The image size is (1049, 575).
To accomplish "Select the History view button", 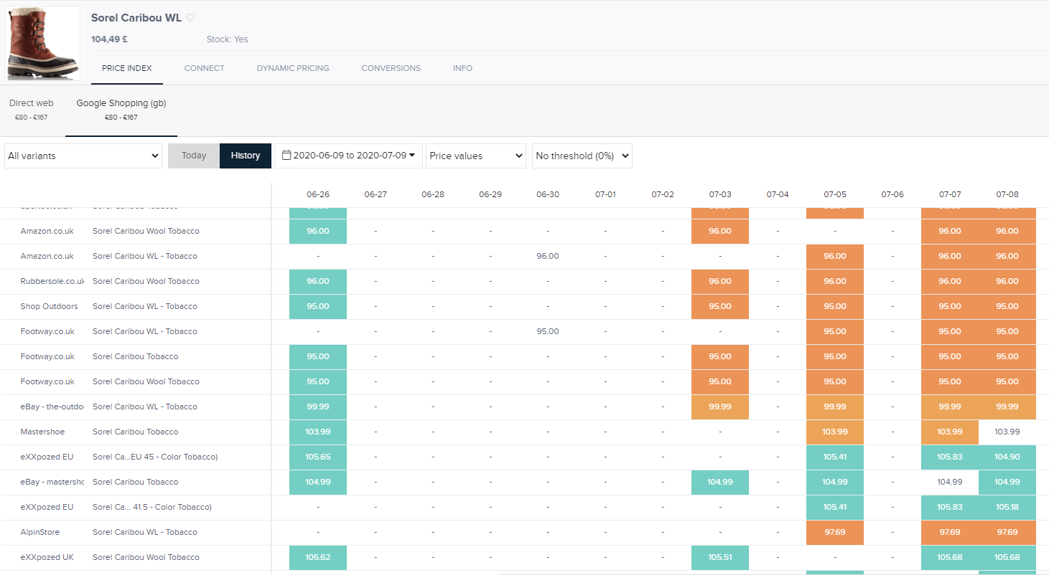I will coord(246,156).
